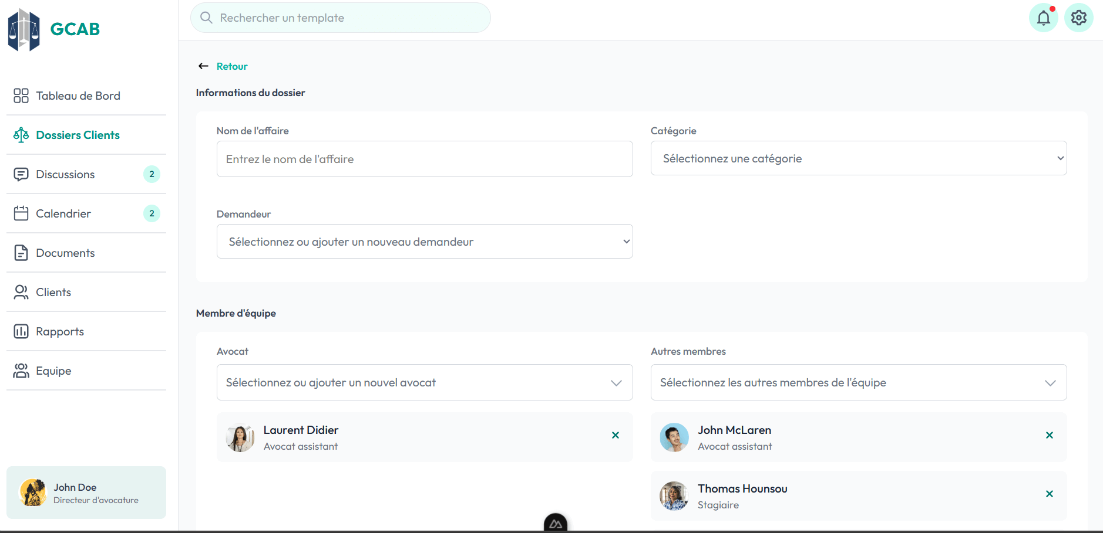1103x533 pixels.
Task: Click the Documents file icon
Action: (21, 252)
